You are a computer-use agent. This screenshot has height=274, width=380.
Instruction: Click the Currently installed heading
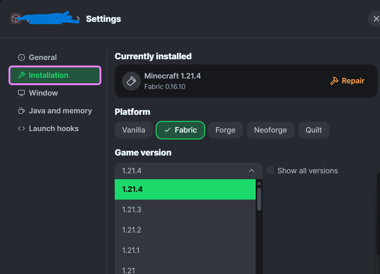coord(153,57)
